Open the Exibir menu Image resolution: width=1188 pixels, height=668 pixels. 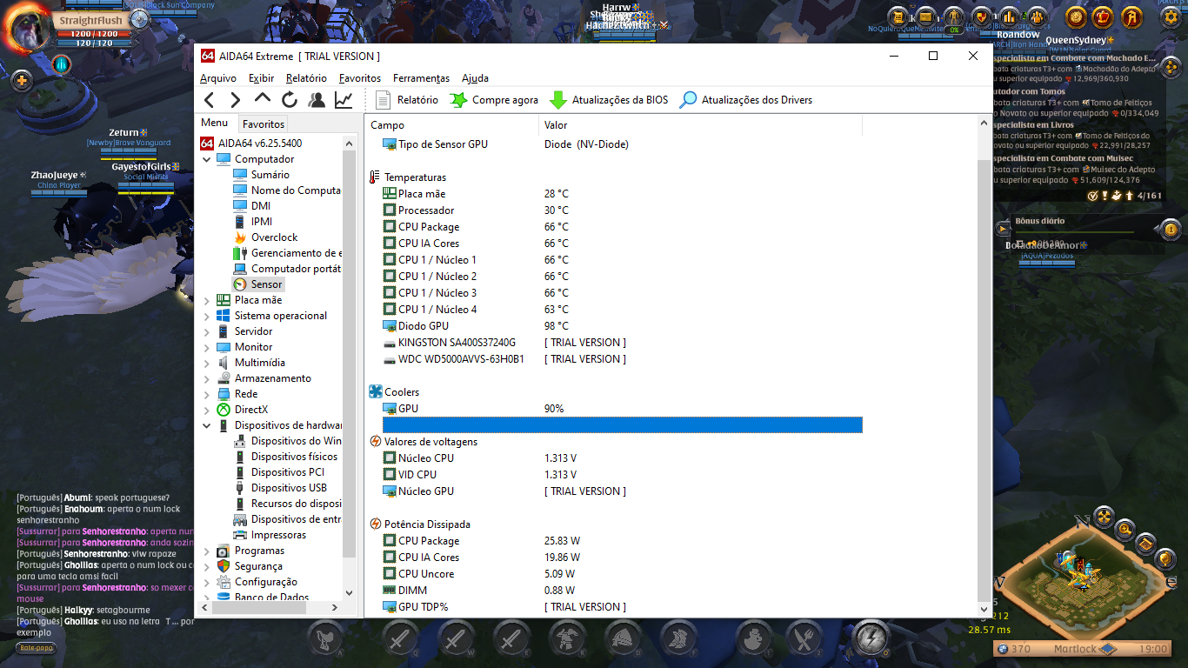261,78
